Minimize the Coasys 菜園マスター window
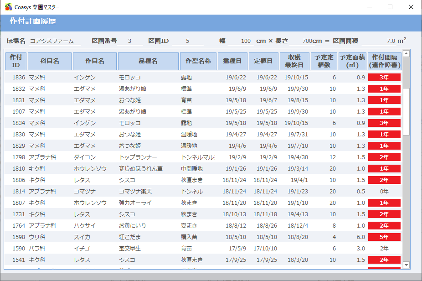Viewport: 422px width, 281px height. tap(370, 7)
